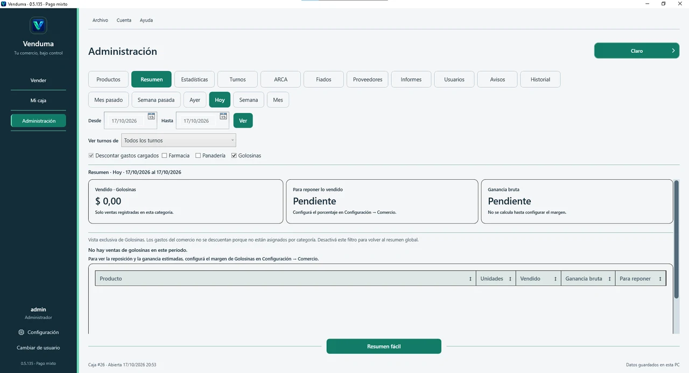Uncheck the Golosinas category filter

click(234, 156)
